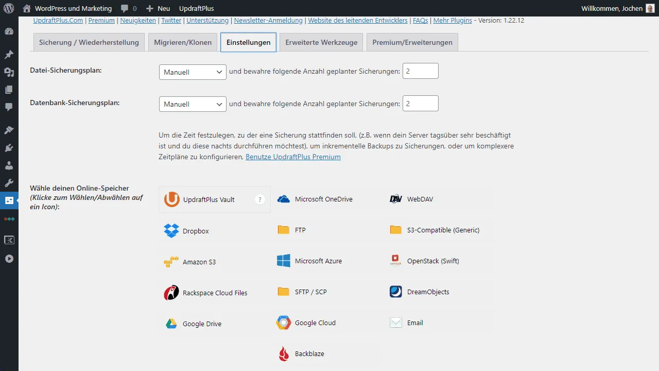
Task: Follow the Benutze UpdraftPlus Premium link
Action: [293, 157]
